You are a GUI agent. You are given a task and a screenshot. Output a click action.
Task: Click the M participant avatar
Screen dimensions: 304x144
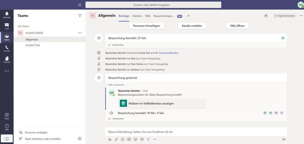click(x=265, y=113)
